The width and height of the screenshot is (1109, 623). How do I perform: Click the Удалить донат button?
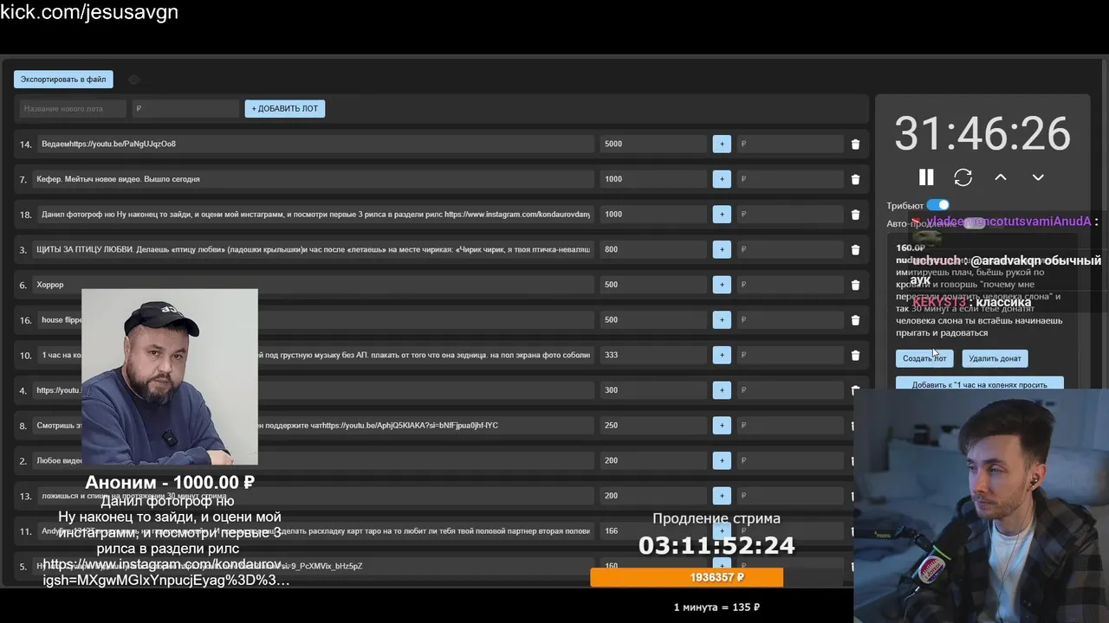995,358
